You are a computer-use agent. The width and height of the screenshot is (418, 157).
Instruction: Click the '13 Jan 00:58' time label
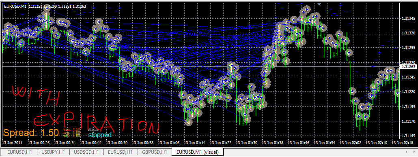(x=142, y=143)
